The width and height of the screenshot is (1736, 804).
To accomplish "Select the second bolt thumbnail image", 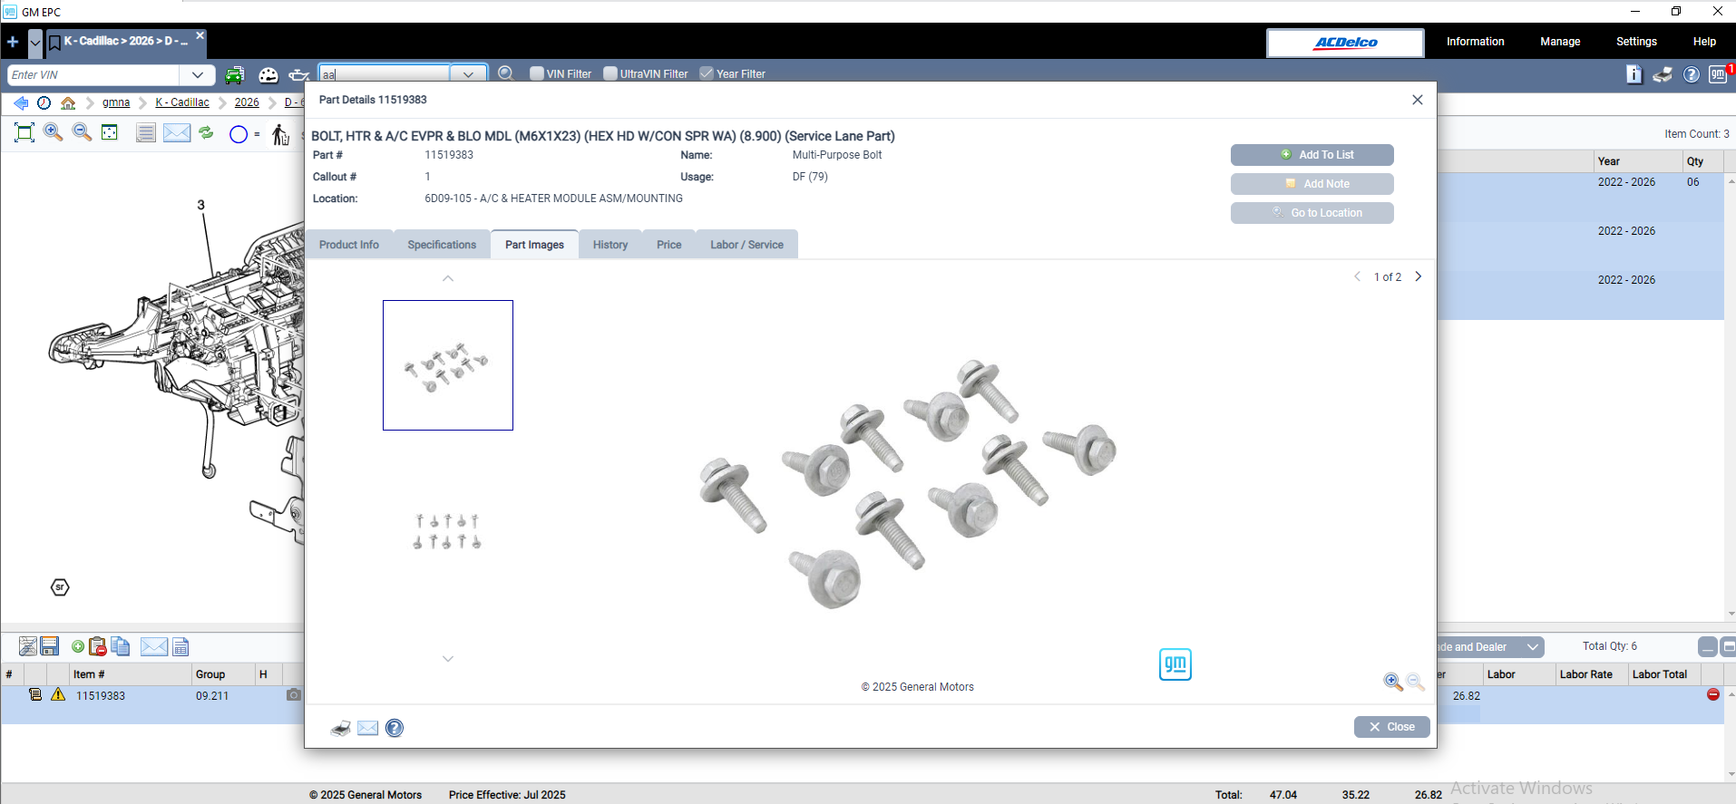I will pyautogui.click(x=447, y=532).
